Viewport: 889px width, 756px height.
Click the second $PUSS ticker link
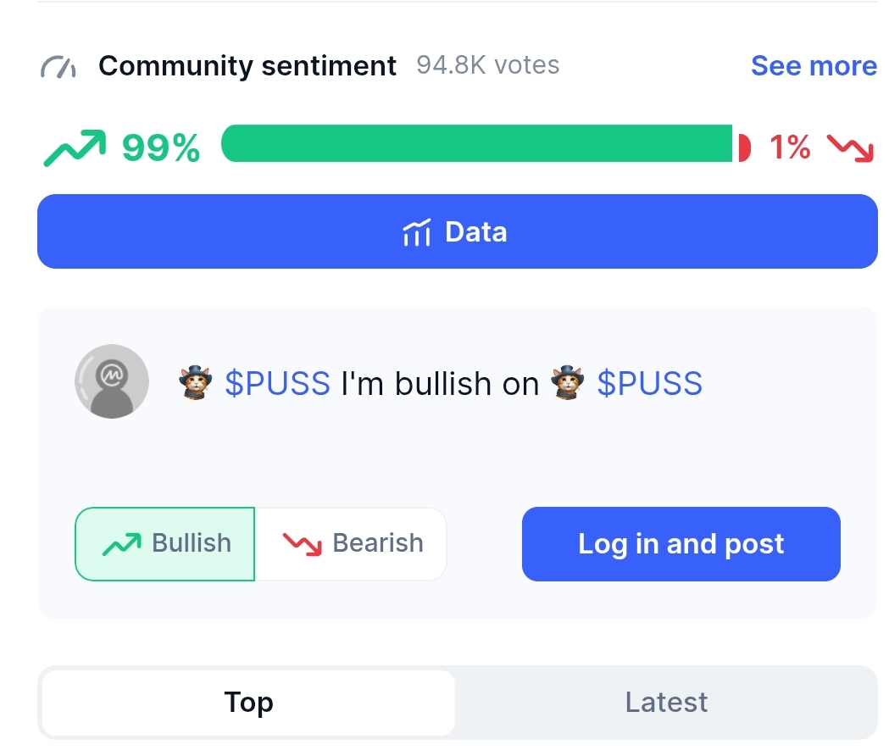coord(650,384)
